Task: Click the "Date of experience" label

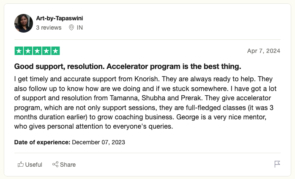Action: (x=42, y=142)
